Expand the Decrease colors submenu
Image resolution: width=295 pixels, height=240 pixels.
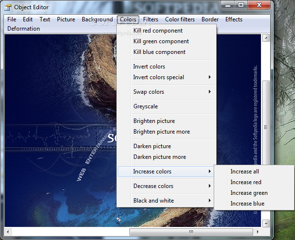tap(166, 186)
